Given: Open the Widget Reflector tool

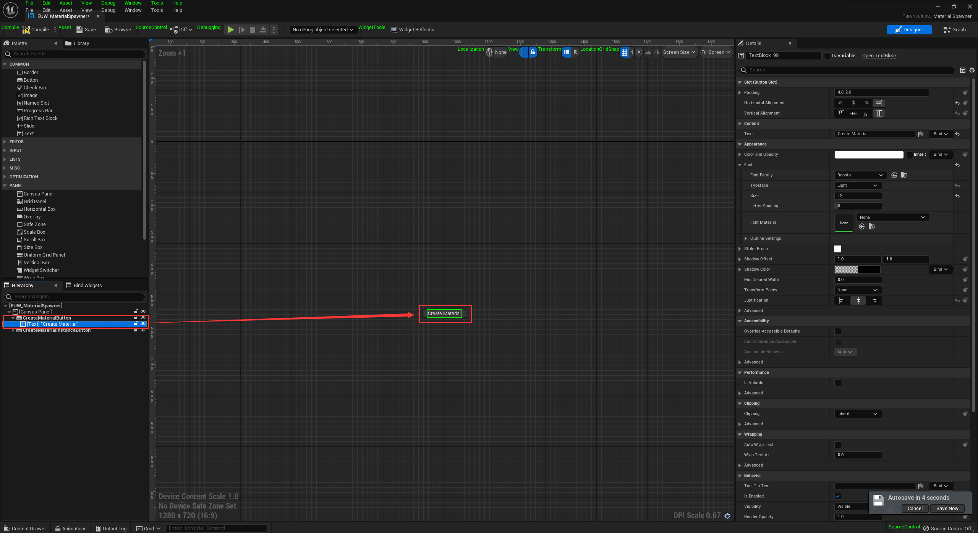Looking at the screenshot, I should [x=413, y=30].
